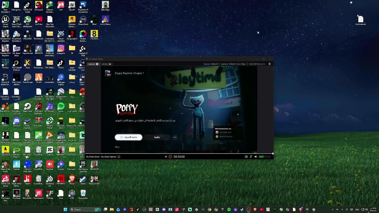Open 4K Capture Utility settings gear

[x=269, y=64]
